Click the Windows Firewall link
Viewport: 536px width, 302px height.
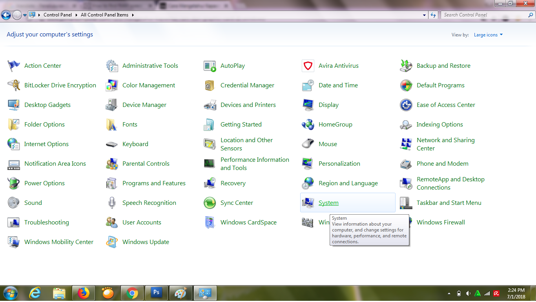click(x=441, y=222)
